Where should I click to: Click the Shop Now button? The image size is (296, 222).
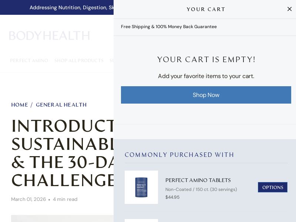pos(206,95)
